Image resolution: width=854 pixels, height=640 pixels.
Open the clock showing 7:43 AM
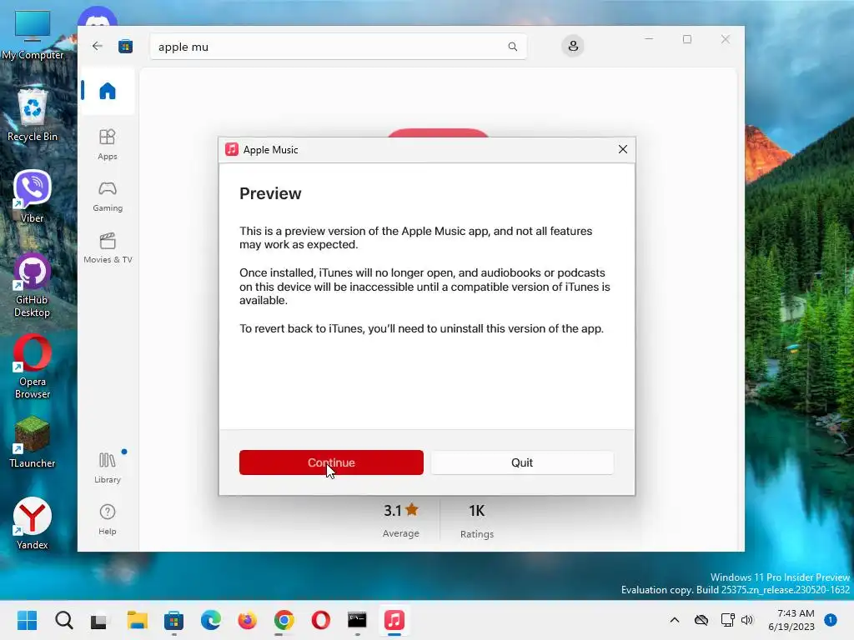791,620
